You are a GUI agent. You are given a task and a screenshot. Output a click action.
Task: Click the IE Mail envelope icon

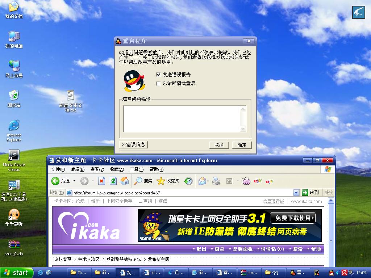point(202,181)
